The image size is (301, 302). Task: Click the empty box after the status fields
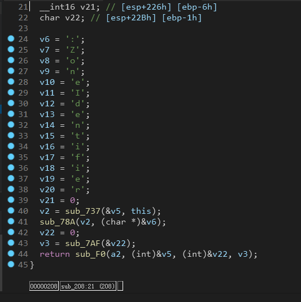(x=120, y=286)
